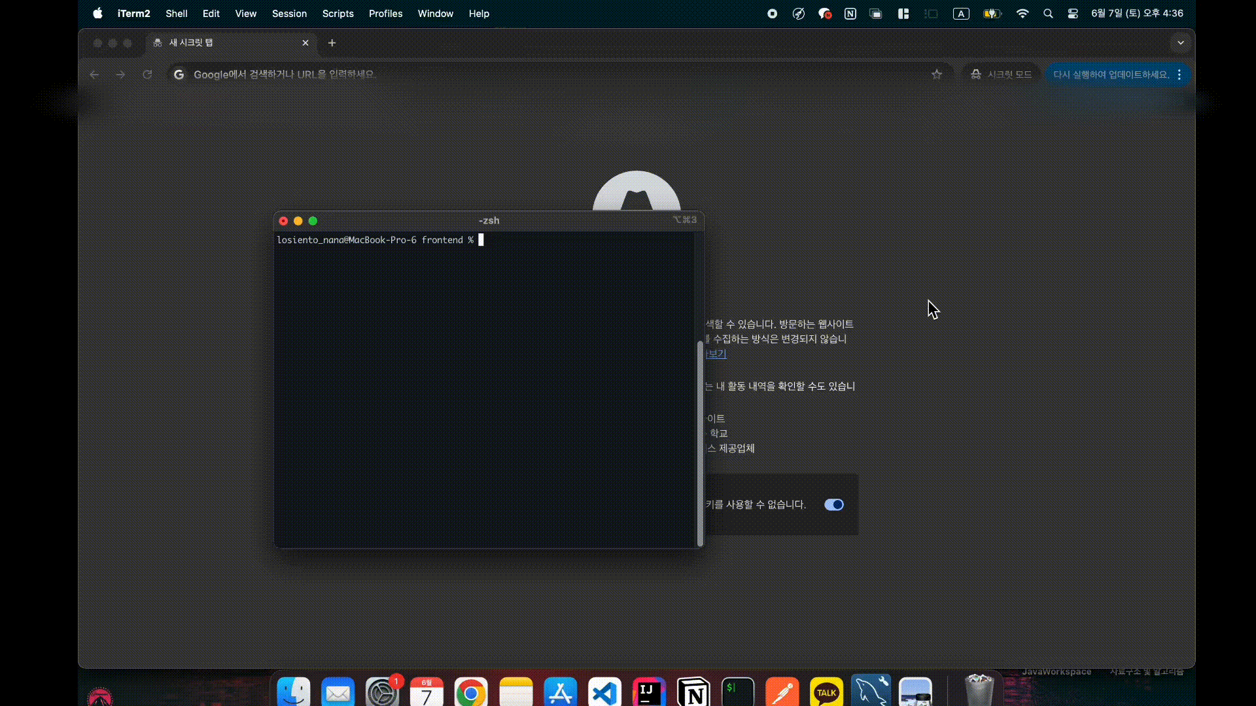
Task: Open Notion from the dock
Action: click(x=693, y=692)
